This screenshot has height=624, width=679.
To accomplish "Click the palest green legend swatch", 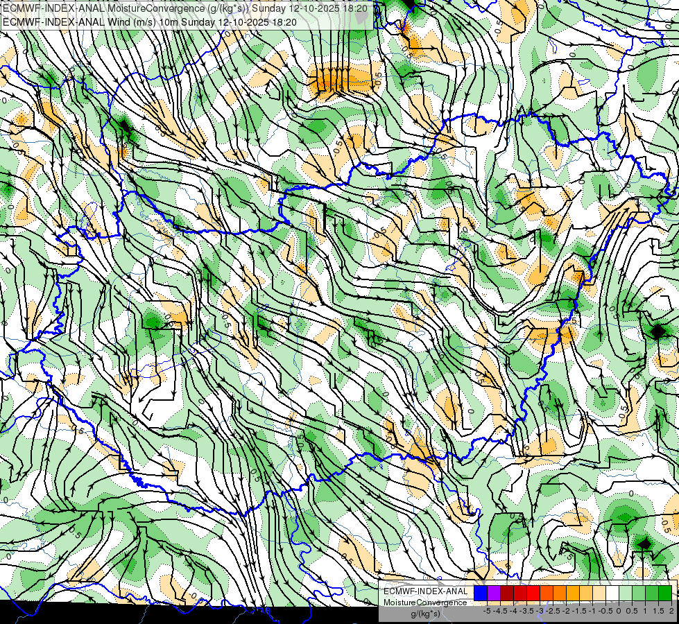I will coord(626,593).
